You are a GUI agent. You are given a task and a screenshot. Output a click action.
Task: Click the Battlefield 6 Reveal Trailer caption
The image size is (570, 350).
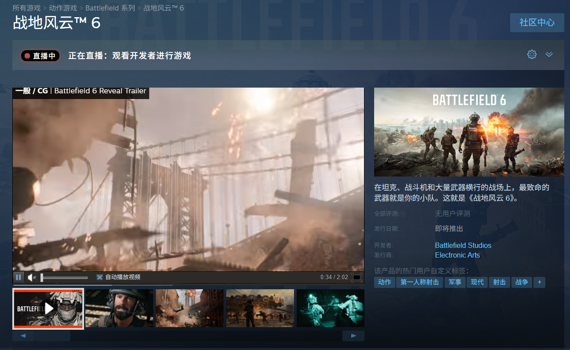[x=100, y=91]
